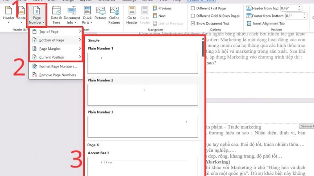Select Current Position menu item
Viewport: 314px width, 176px height.
pos(56,57)
